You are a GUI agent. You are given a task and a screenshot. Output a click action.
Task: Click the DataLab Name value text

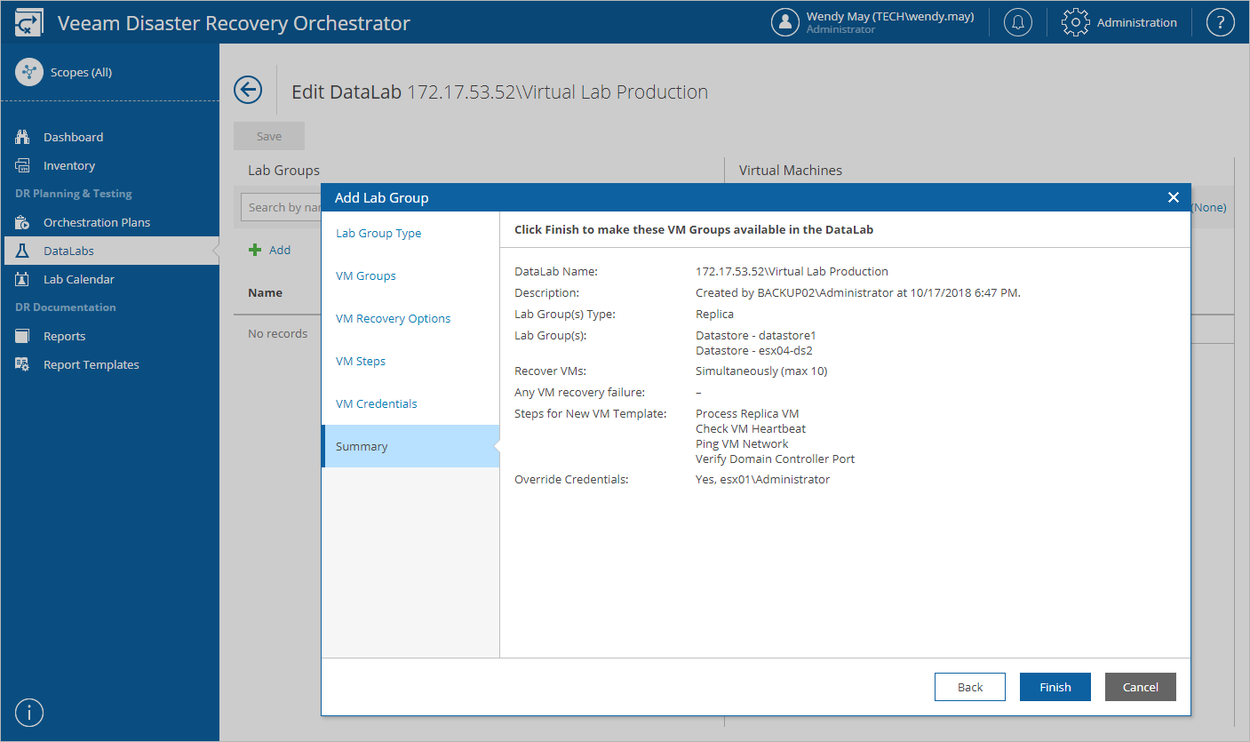792,271
